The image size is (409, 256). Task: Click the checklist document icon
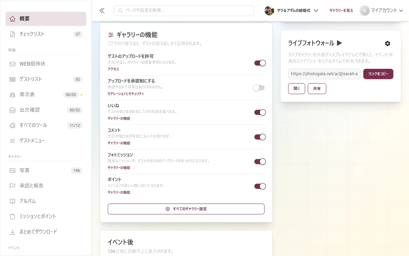click(x=12, y=34)
